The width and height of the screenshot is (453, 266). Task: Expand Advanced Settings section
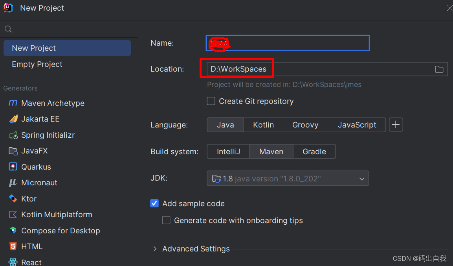[x=155, y=249]
